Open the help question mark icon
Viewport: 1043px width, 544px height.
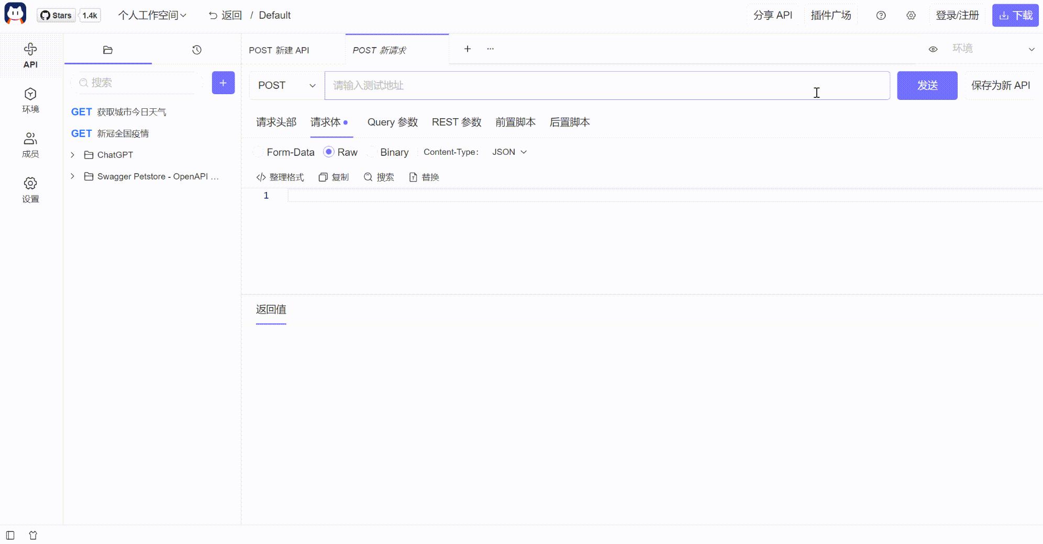click(881, 15)
